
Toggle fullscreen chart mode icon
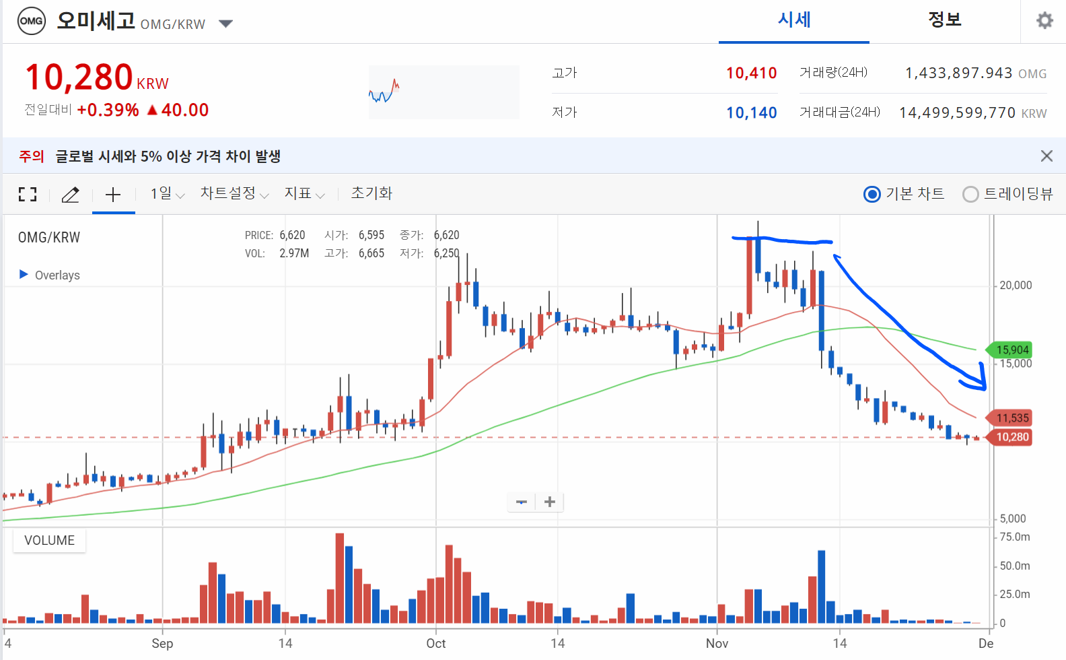pyautogui.click(x=28, y=195)
